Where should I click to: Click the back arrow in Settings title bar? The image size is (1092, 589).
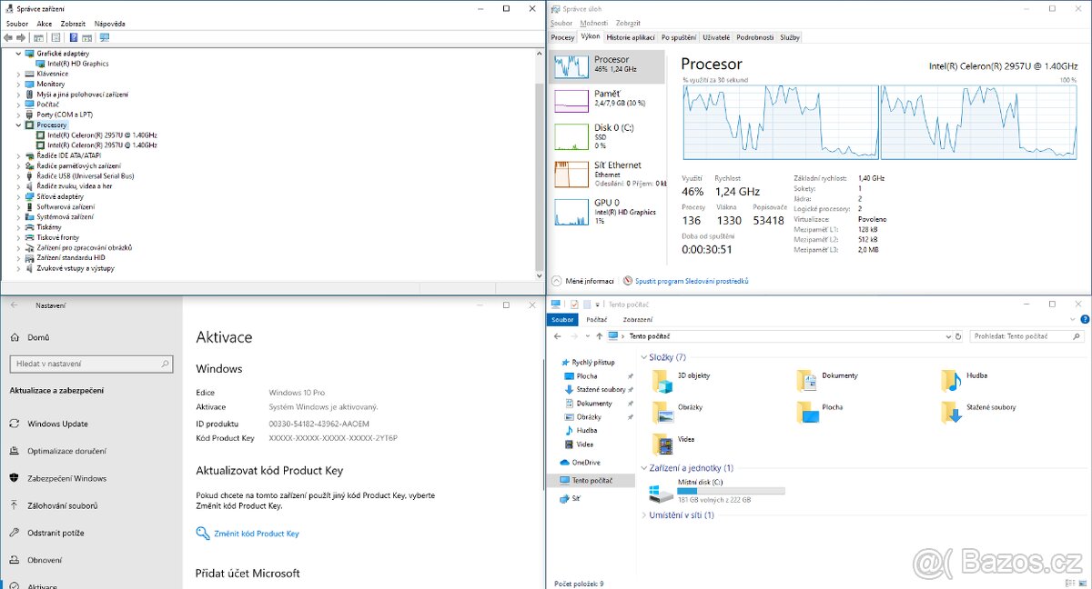tap(14, 305)
